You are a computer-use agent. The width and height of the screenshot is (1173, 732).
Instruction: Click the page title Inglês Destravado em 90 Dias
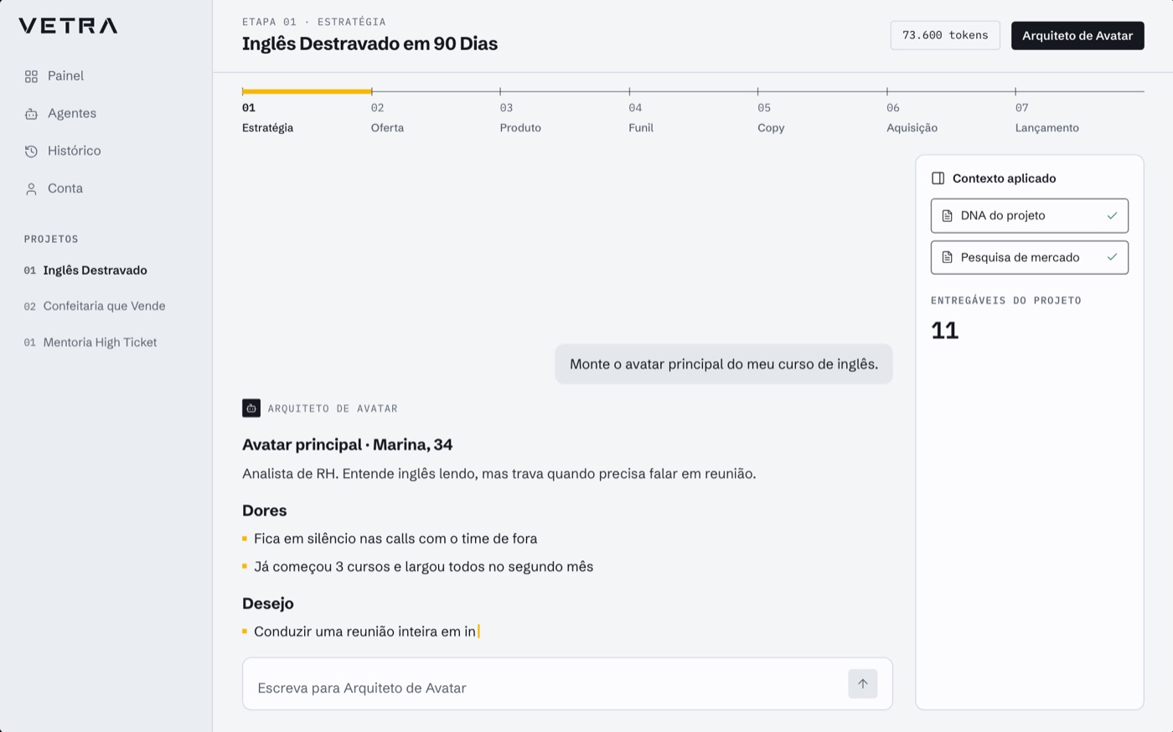(369, 44)
